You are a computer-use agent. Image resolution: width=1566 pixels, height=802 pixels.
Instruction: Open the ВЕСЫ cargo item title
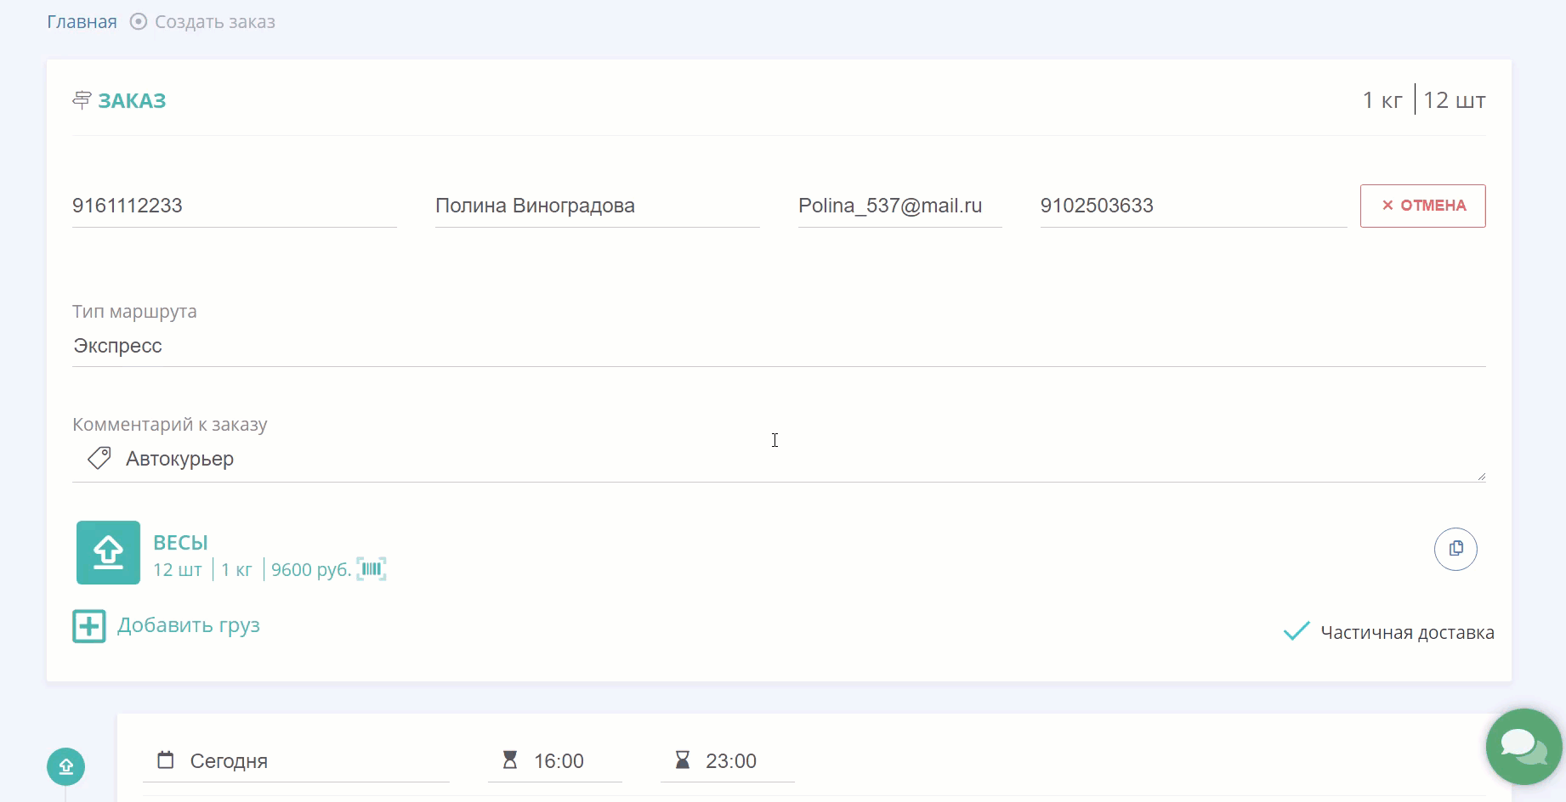pyautogui.click(x=180, y=542)
